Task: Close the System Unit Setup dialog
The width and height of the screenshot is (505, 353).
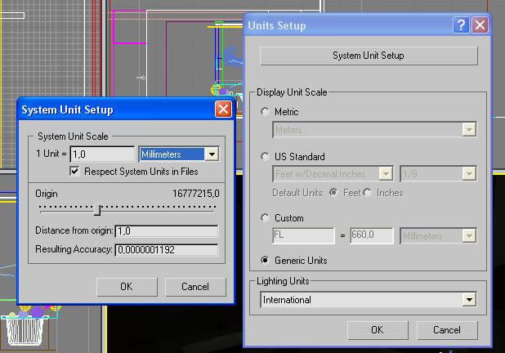Action: click(x=223, y=109)
